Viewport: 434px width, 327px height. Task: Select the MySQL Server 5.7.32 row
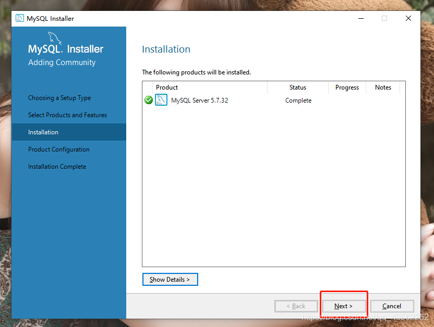pyautogui.click(x=209, y=100)
